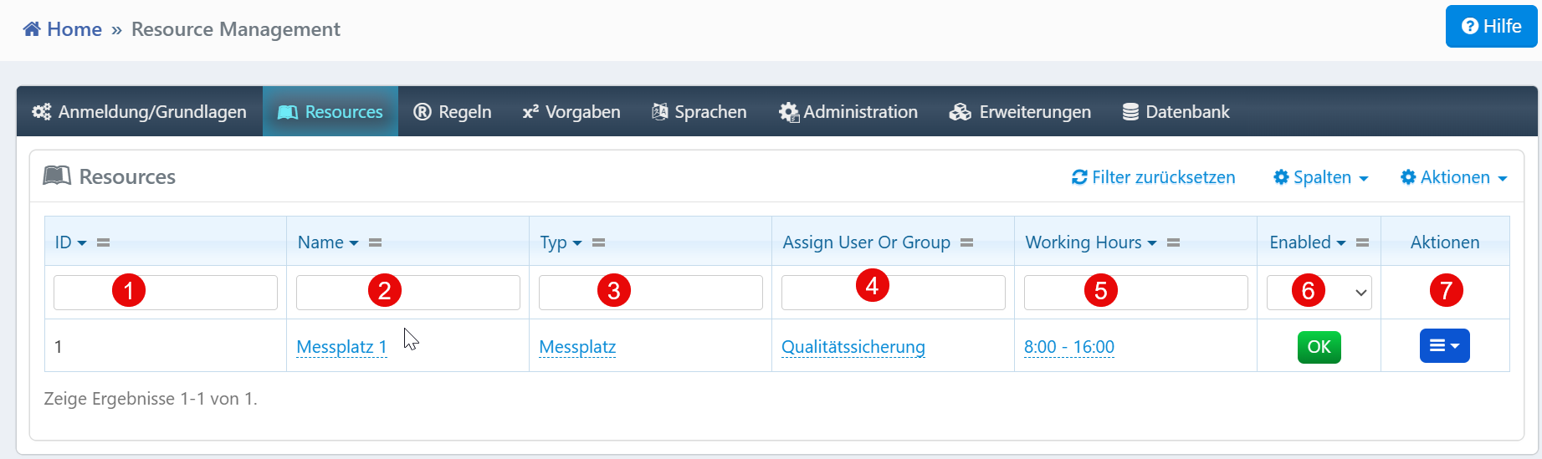Screen dimensions: 1542x459
Task: Click the drag handle icon beside Name
Action: 375,242
